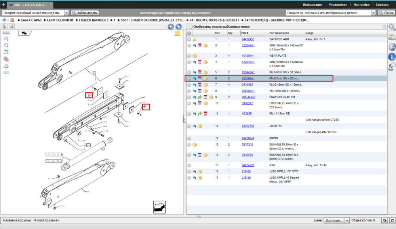Select the round marker for WEAR PLATE row
The height and width of the screenshot is (229, 396).
(189, 56)
